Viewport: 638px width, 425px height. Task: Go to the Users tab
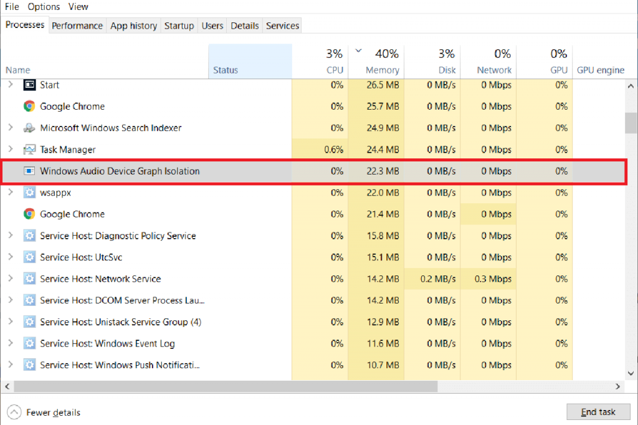click(212, 26)
